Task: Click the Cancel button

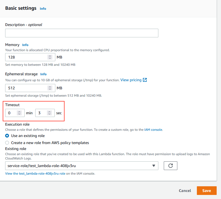Action: [x=185, y=191]
